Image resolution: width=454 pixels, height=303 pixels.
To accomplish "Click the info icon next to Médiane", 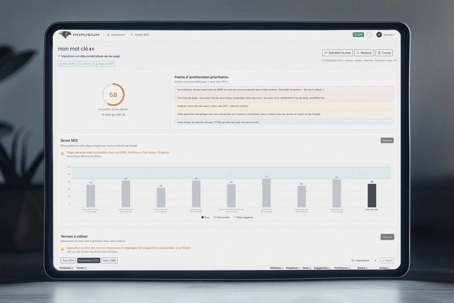I will click(282, 268).
